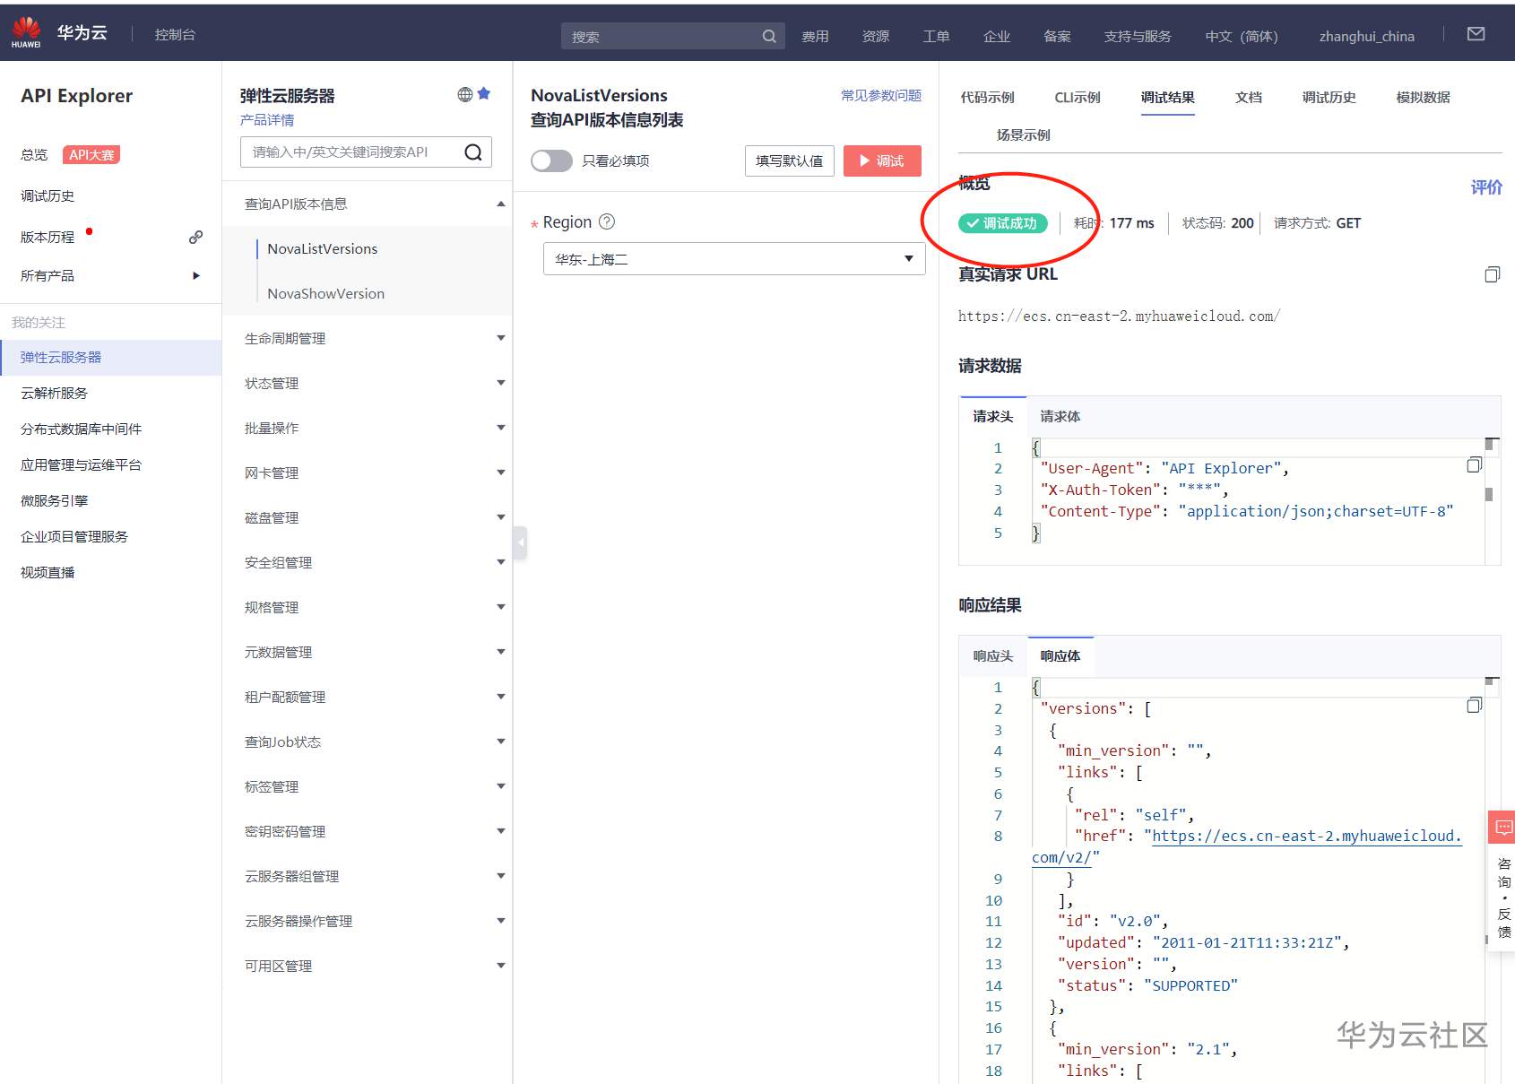
Task: Expand the 租户配额管理 group
Action: (x=501, y=697)
